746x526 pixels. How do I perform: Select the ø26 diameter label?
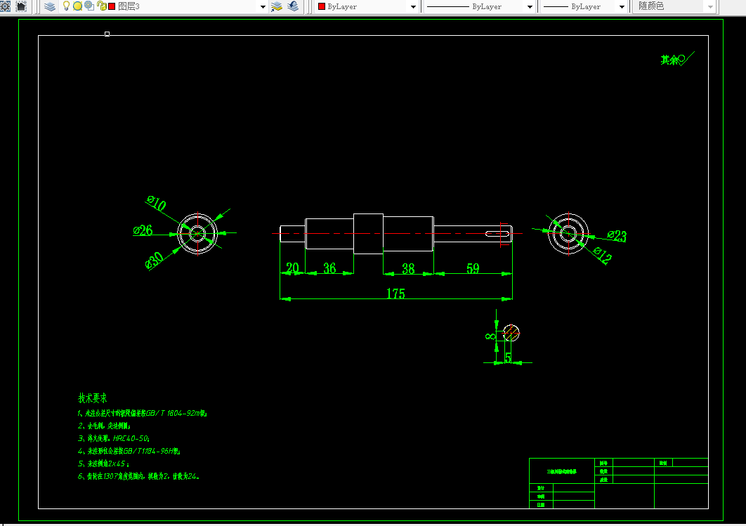coord(143,230)
